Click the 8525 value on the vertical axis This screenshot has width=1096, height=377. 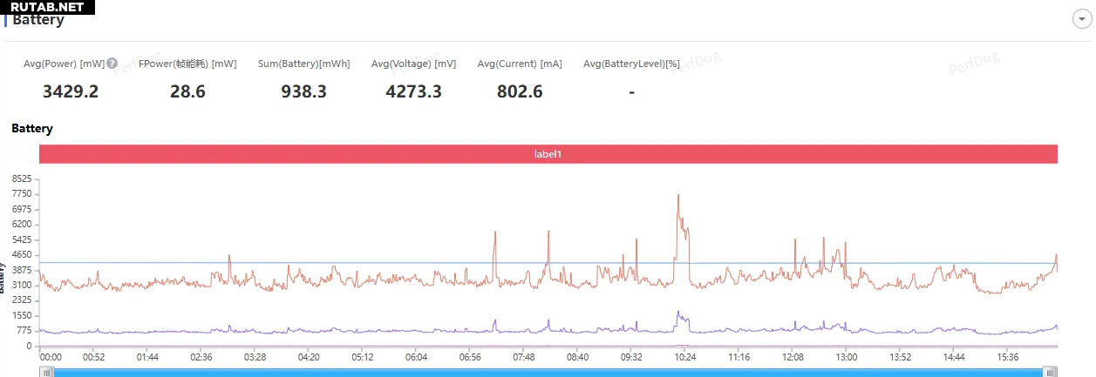pyautogui.click(x=22, y=178)
